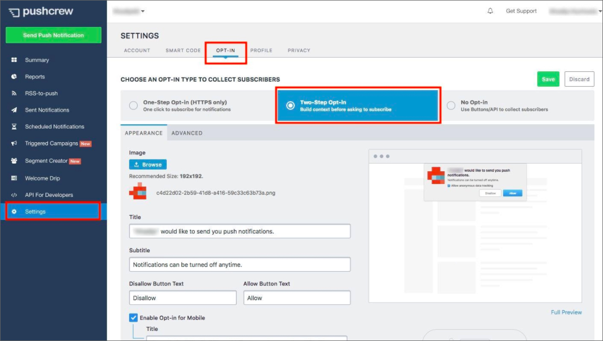Click the Discard button
This screenshot has width=603, height=341.
pos(579,79)
